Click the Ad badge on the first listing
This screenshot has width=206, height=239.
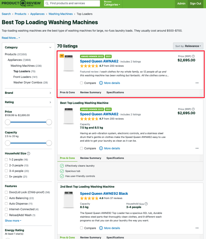tap(62, 56)
